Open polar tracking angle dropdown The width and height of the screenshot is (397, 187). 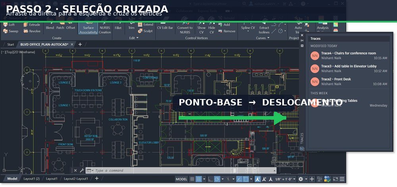click(x=223, y=179)
